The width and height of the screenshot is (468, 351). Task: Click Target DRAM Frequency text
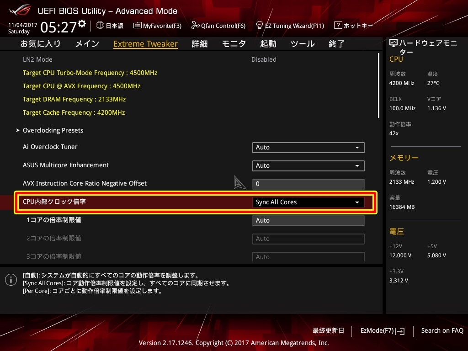tap(74, 99)
